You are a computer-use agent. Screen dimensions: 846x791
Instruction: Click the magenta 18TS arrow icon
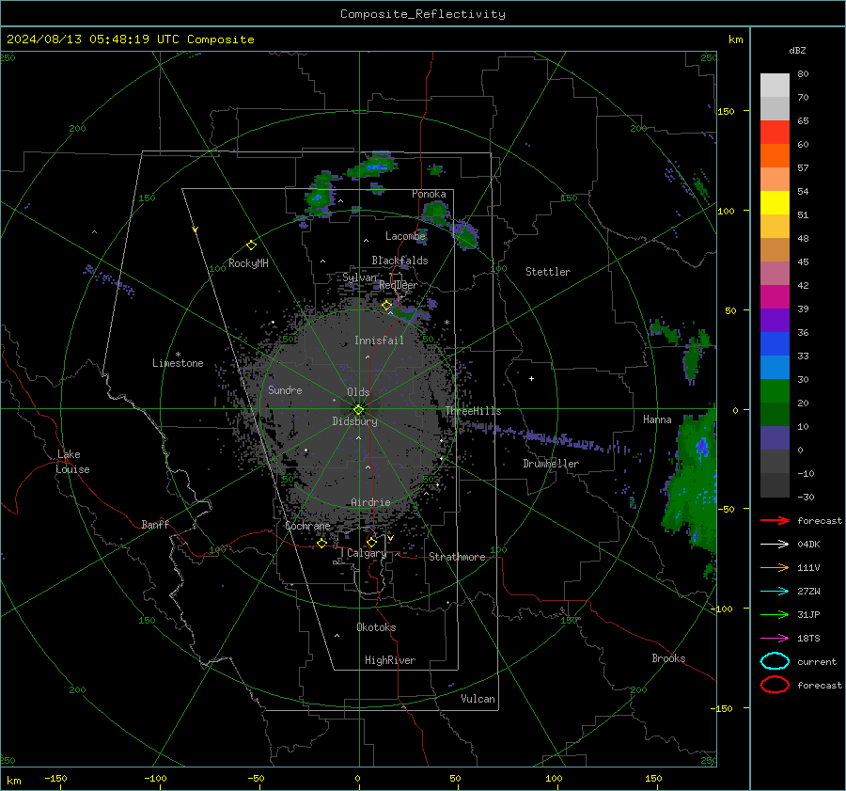pyautogui.click(x=775, y=639)
